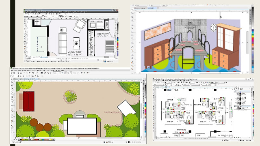This screenshot has width=260, height=146.
Task: Click plus button beside landscape document tabs
Action: click(x=39, y=79)
